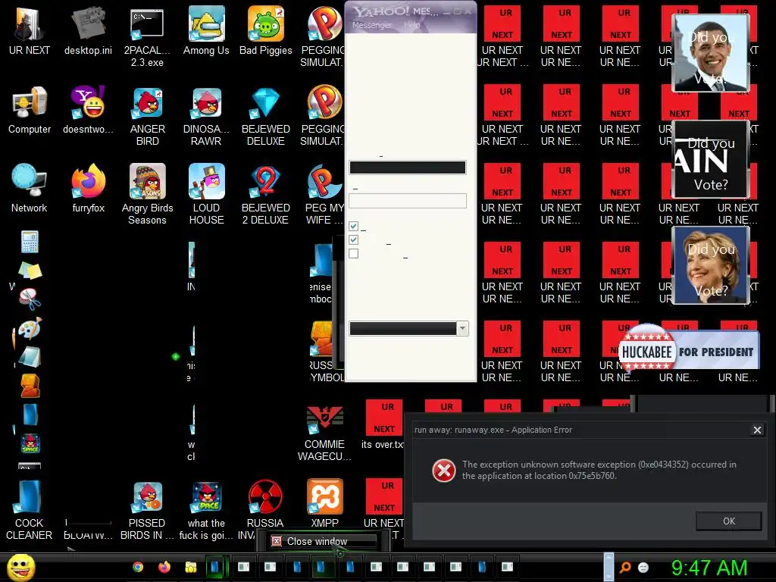Open Angry Birds Space small icon
Viewport: 776px width, 582px height.
30,443
